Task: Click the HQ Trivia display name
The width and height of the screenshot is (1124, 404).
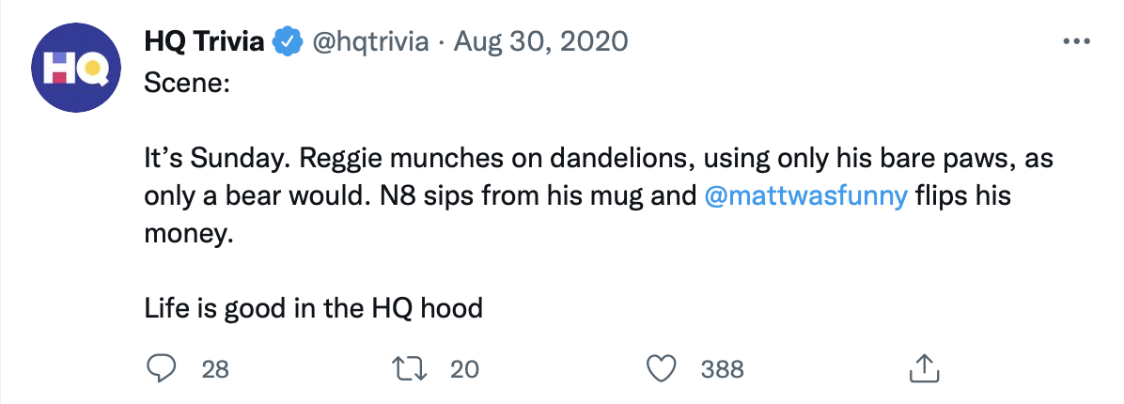Action: (204, 42)
